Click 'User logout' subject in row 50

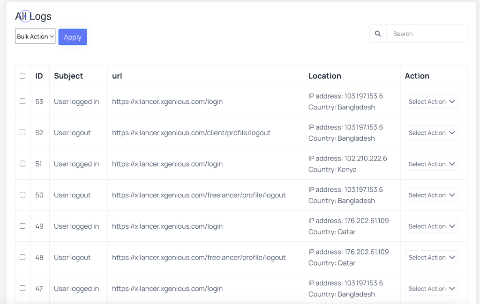point(72,195)
